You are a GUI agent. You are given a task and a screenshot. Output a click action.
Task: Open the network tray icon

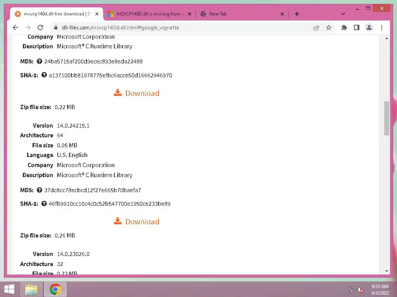pos(351,290)
